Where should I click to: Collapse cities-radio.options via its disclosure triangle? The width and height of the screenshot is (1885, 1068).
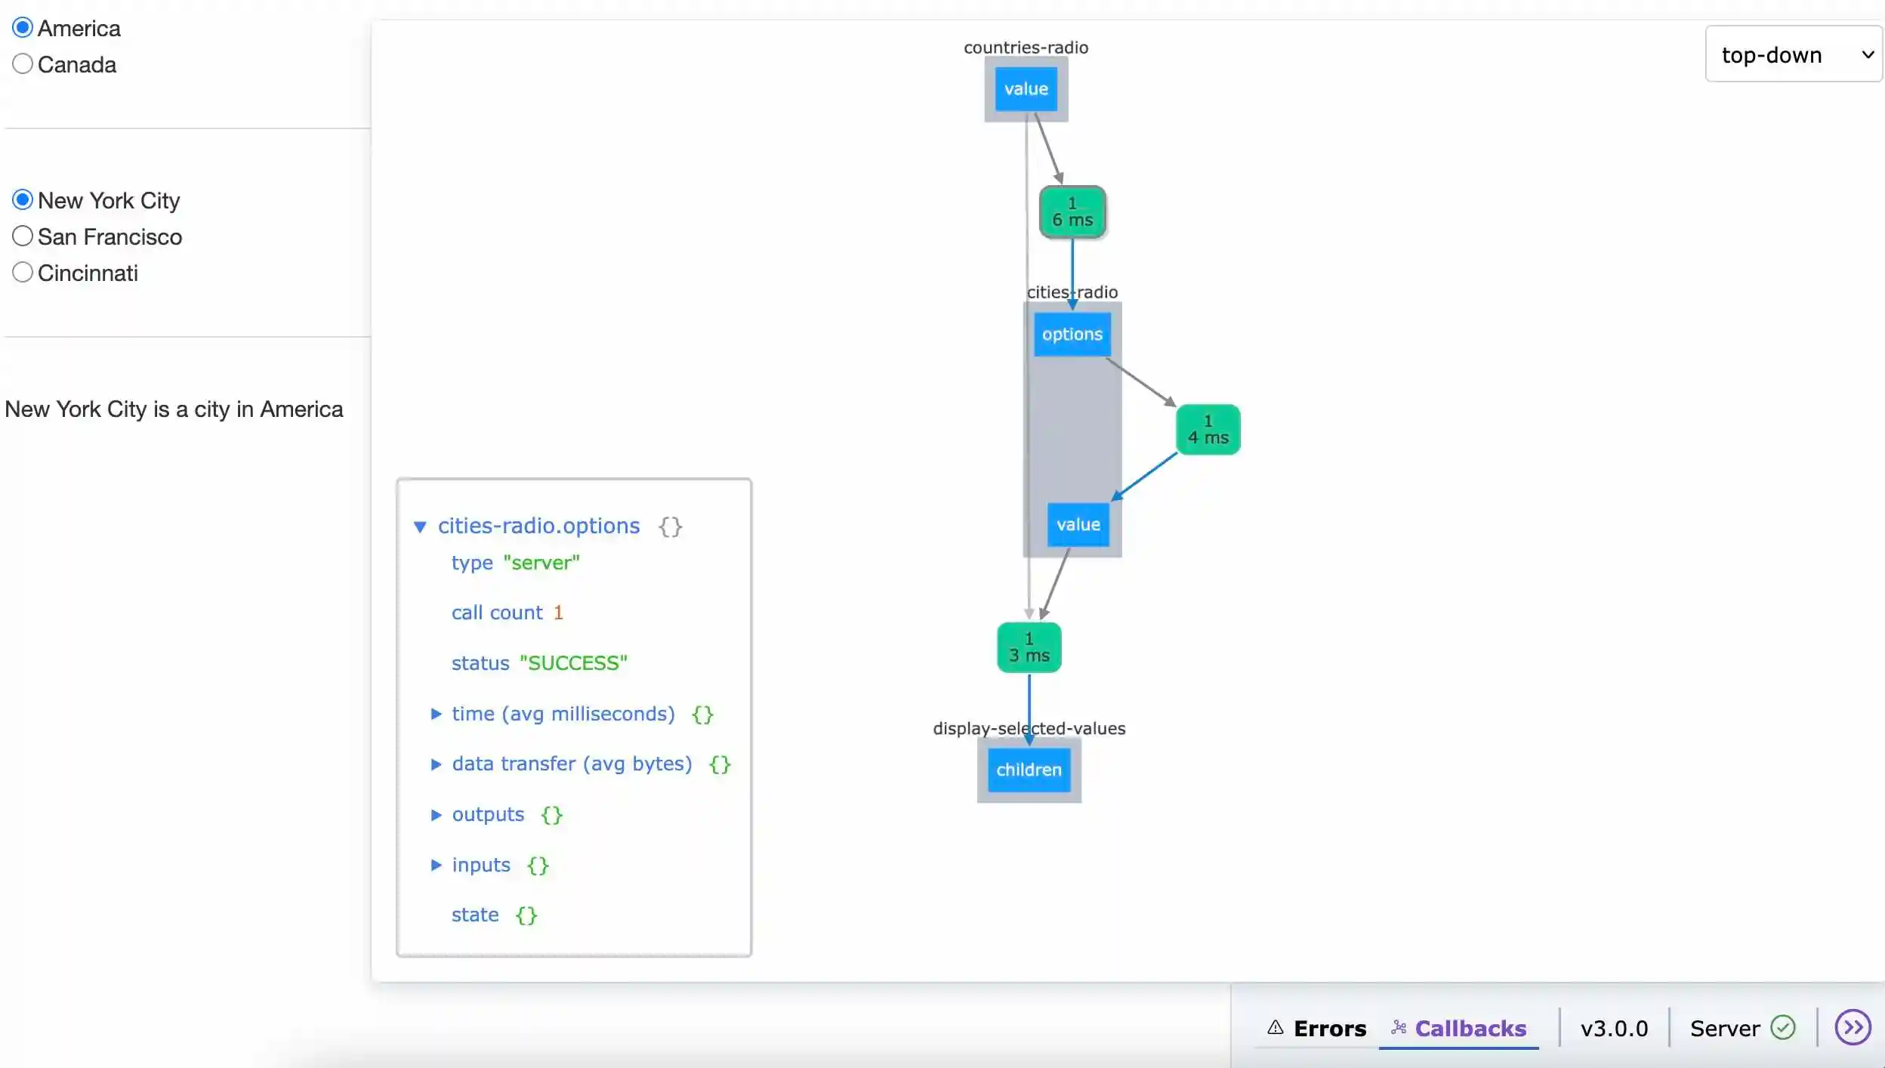pos(421,526)
